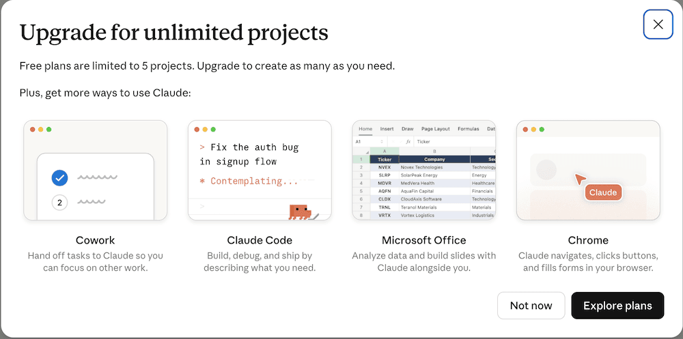The height and width of the screenshot is (339, 683).
Task: Click the Company column header cell
Action: [434, 160]
